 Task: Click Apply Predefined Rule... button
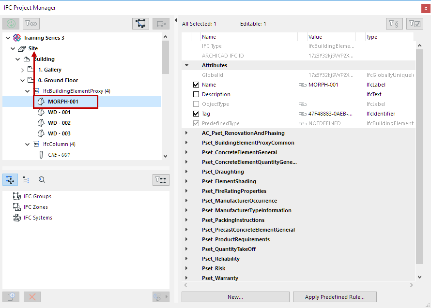[x=334, y=297]
